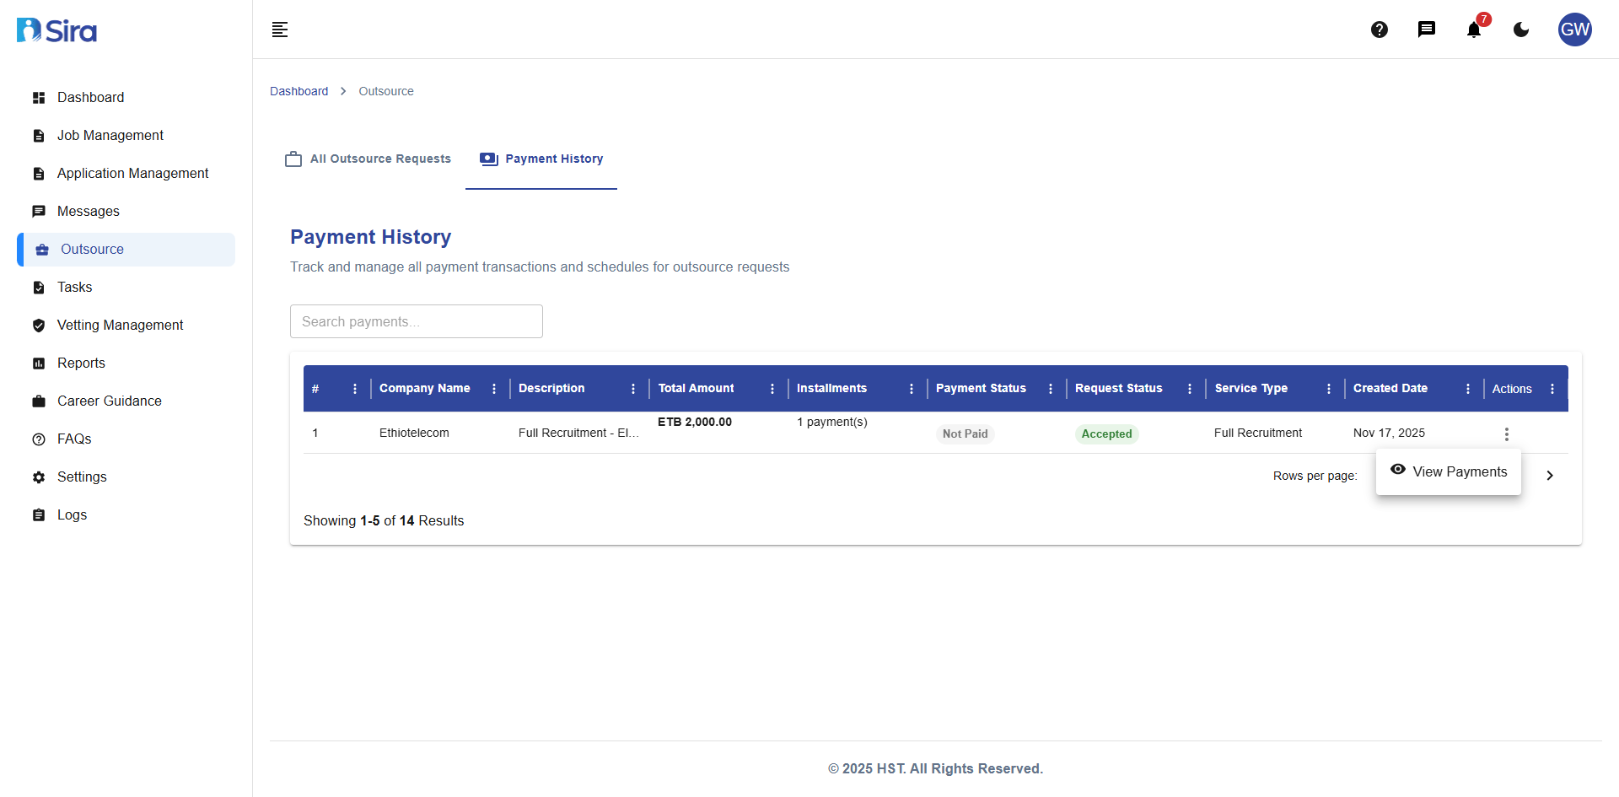This screenshot has height=797, width=1619.
Task: Click the GW profile avatar
Action: [1574, 30]
